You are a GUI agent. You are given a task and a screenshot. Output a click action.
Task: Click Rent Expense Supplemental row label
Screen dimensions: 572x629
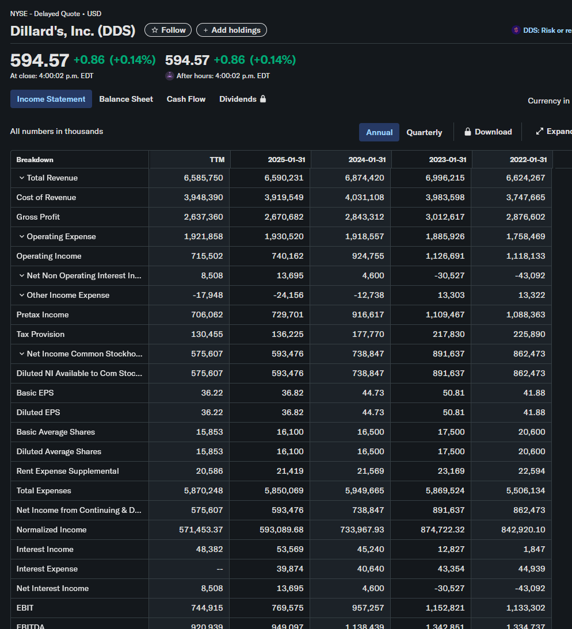[x=67, y=471]
